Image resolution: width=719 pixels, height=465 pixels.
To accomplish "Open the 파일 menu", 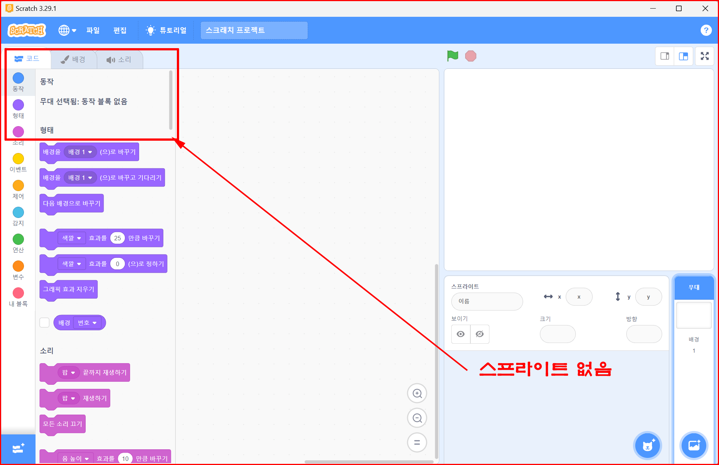I will click(x=93, y=30).
